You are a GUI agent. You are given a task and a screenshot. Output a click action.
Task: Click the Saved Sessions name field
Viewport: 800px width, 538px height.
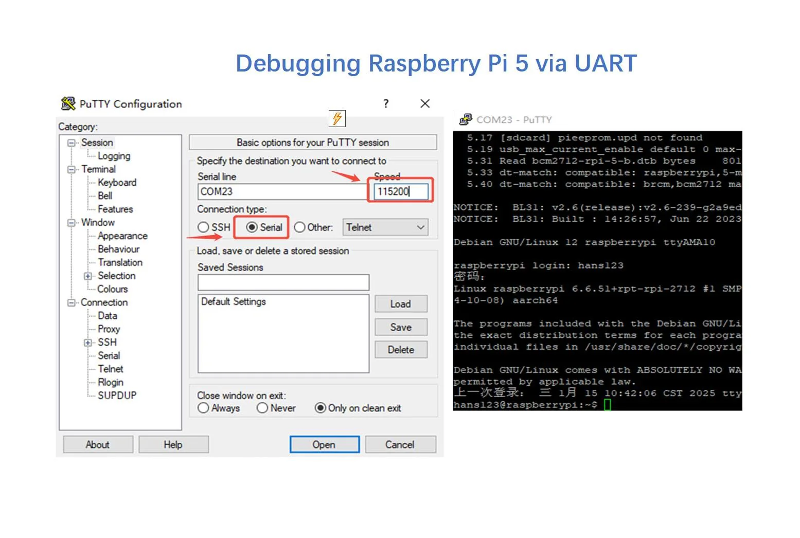[283, 282]
